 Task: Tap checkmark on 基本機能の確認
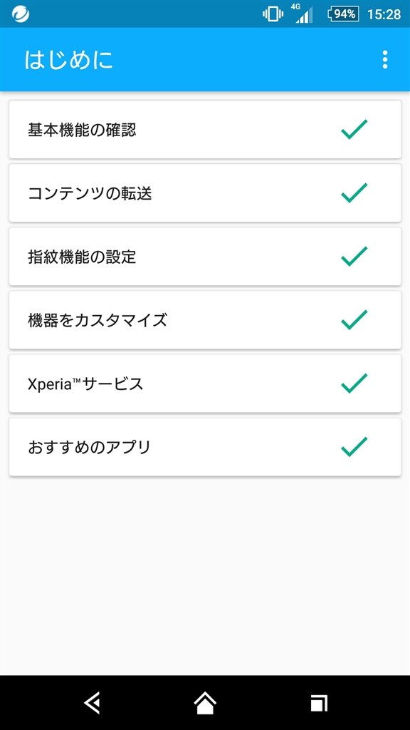(353, 130)
